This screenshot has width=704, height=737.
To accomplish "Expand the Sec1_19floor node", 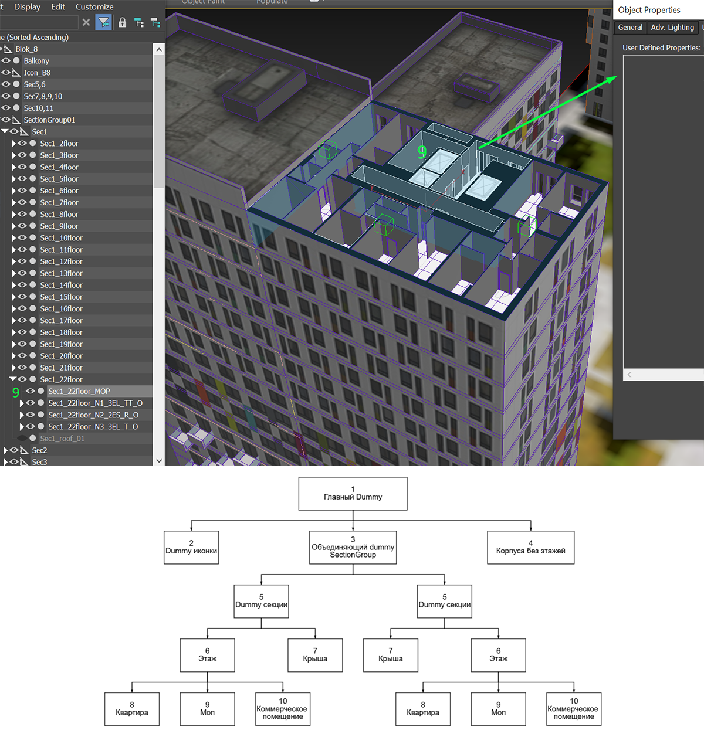I will [x=13, y=344].
